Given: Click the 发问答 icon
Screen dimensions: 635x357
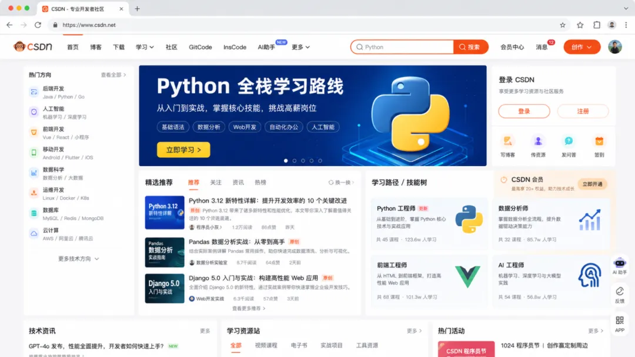Looking at the screenshot, I should point(569,141).
